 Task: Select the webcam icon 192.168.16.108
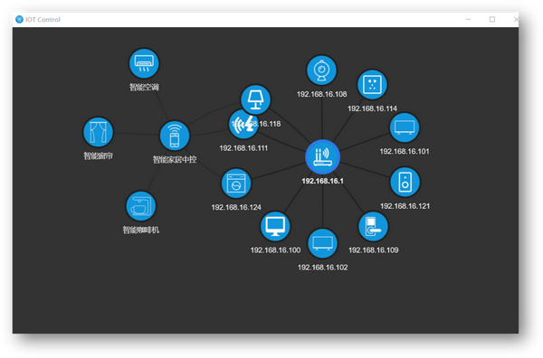[x=321, y=71]
